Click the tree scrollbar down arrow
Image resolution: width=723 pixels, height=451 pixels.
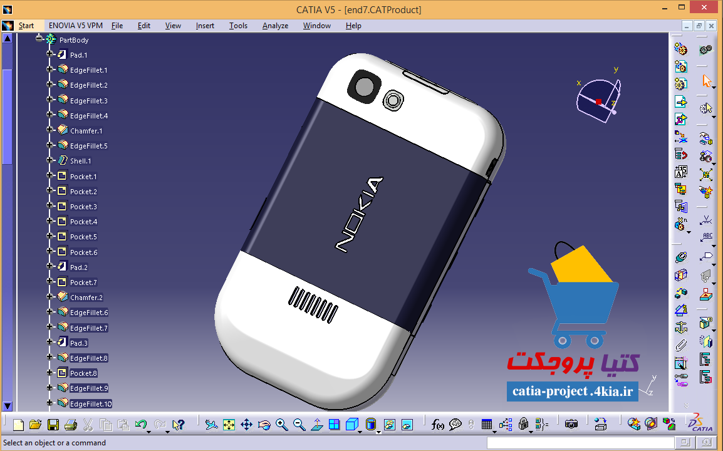pyautogui.click(x=8, y=407)
